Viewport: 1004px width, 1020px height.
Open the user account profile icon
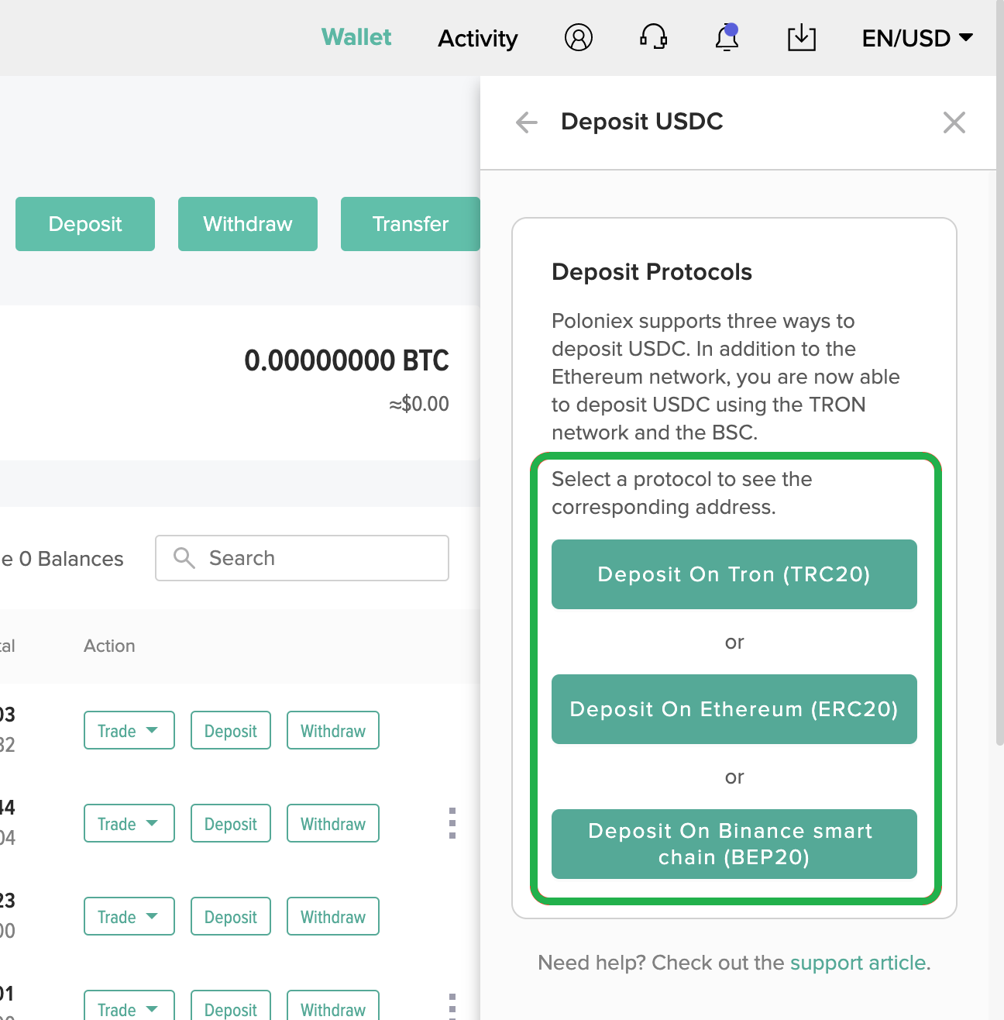tap(578, 37)
